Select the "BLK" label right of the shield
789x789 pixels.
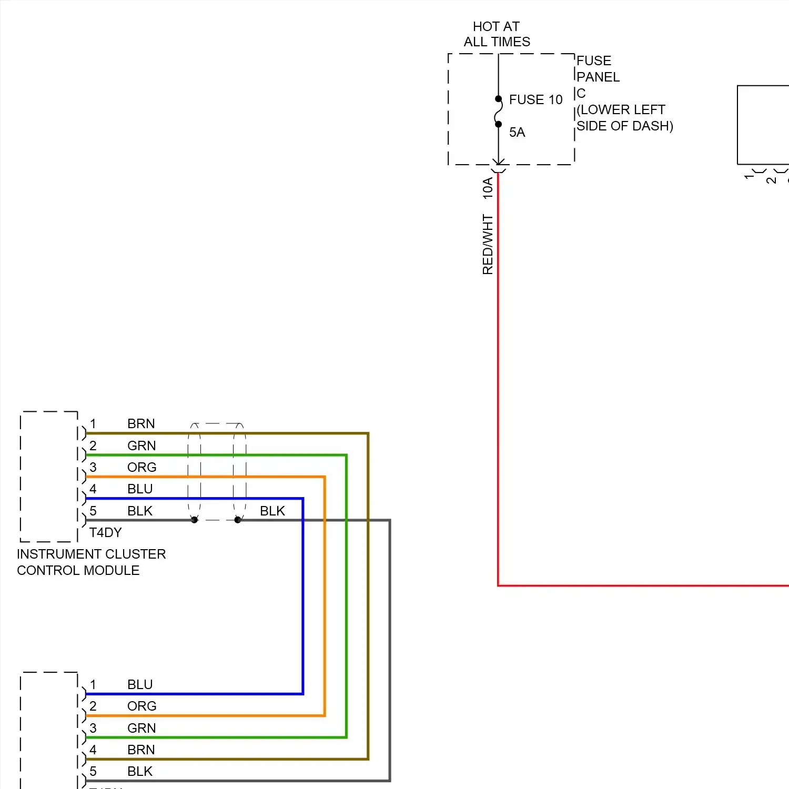click(272, 511)
